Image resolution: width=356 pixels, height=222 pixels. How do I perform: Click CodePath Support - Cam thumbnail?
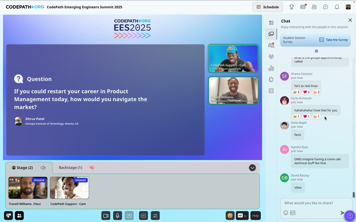click(x=69, y=188)
